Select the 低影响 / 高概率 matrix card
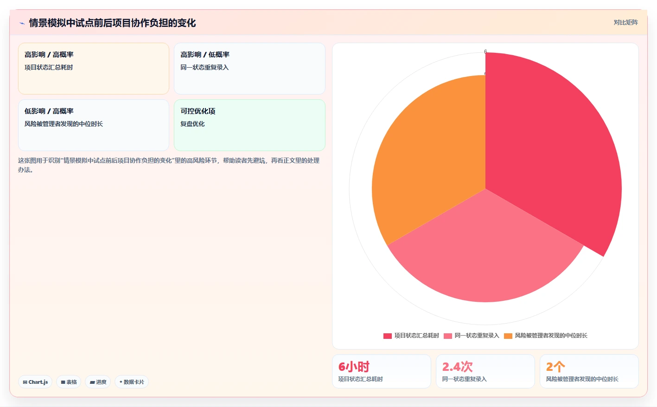The image size is (657, 407). 94,125
